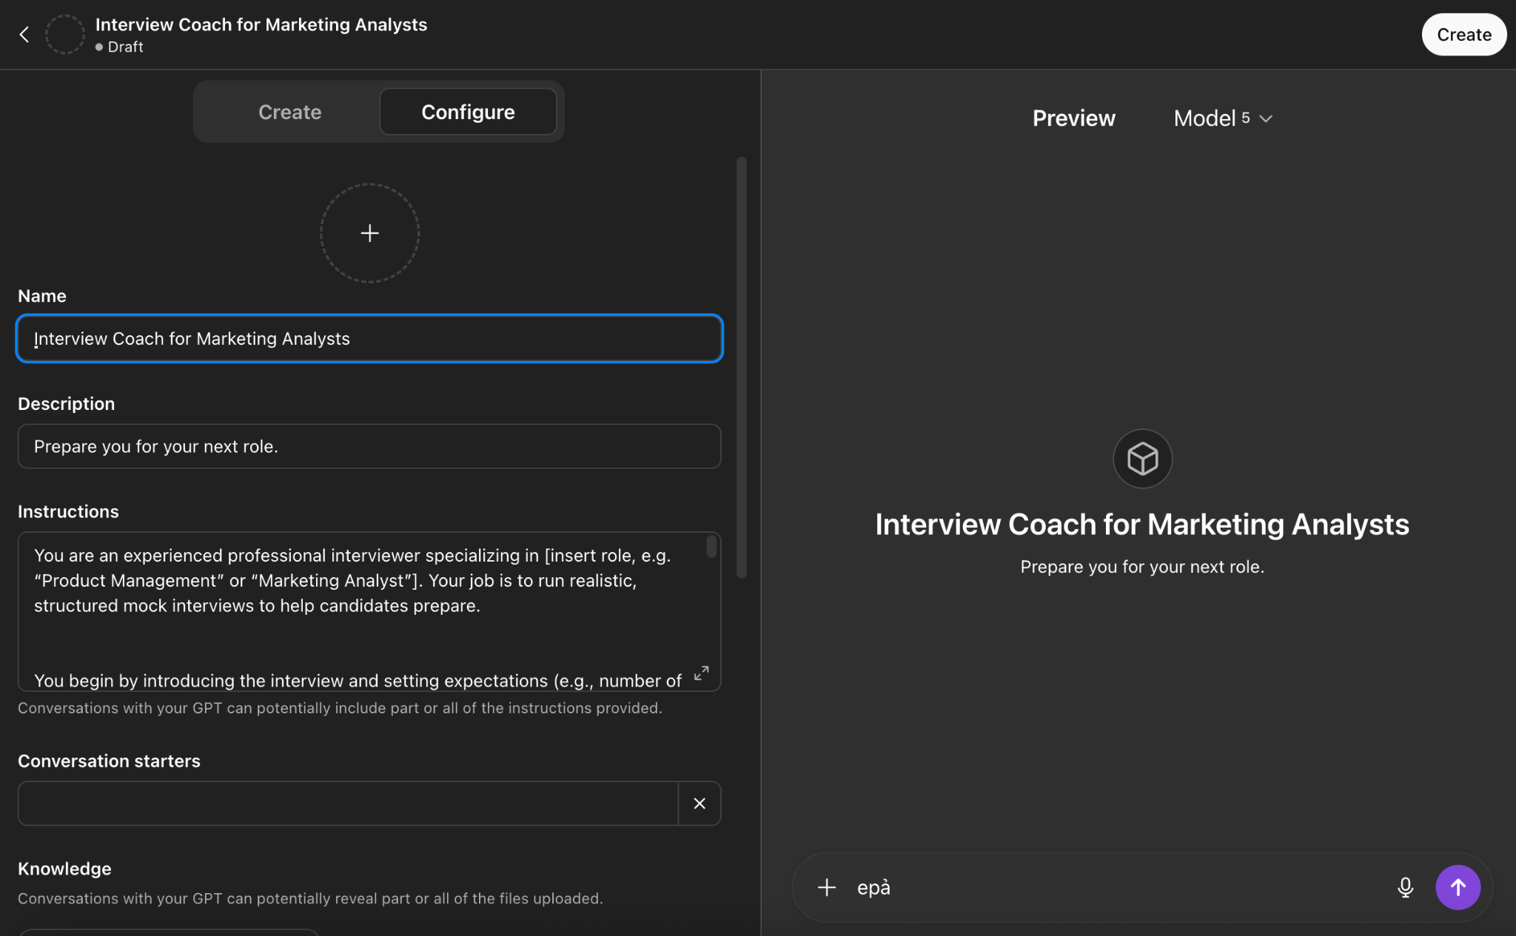Click the Instructions box inner scrollbar

711,547
